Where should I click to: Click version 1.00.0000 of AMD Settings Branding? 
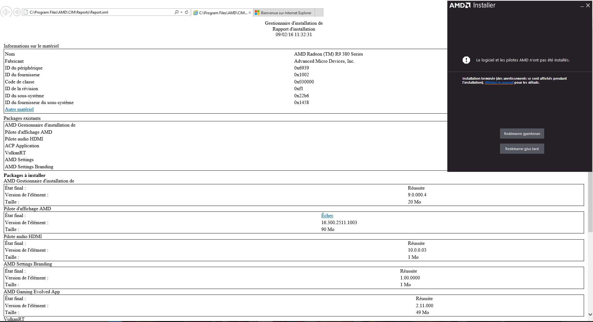(x=410, y=278)
